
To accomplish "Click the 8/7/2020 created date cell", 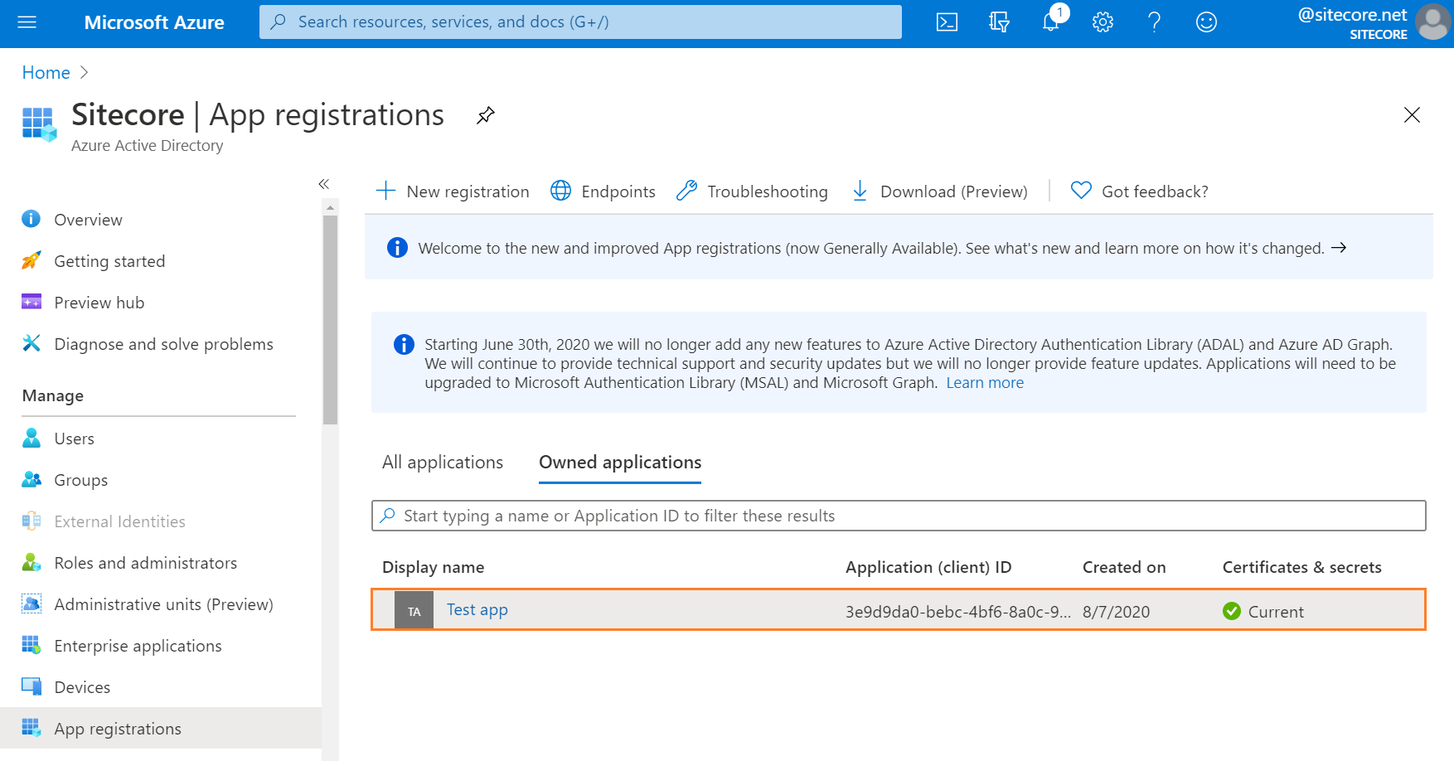I will tap(1116, 612).
